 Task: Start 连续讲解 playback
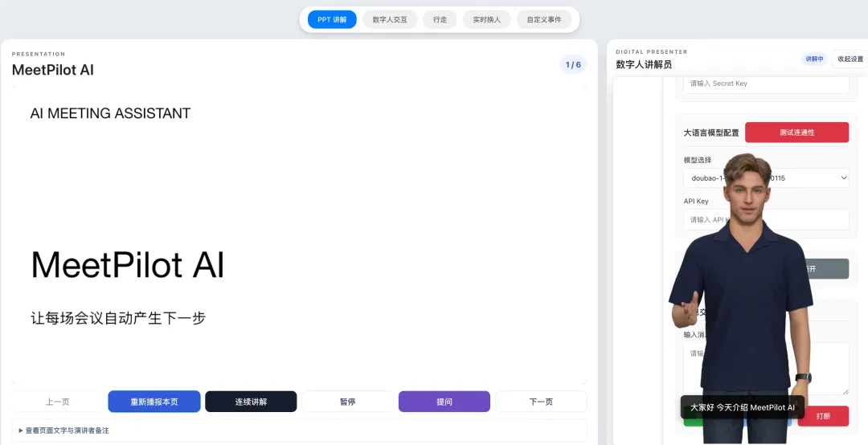click(x=251, y=402)
